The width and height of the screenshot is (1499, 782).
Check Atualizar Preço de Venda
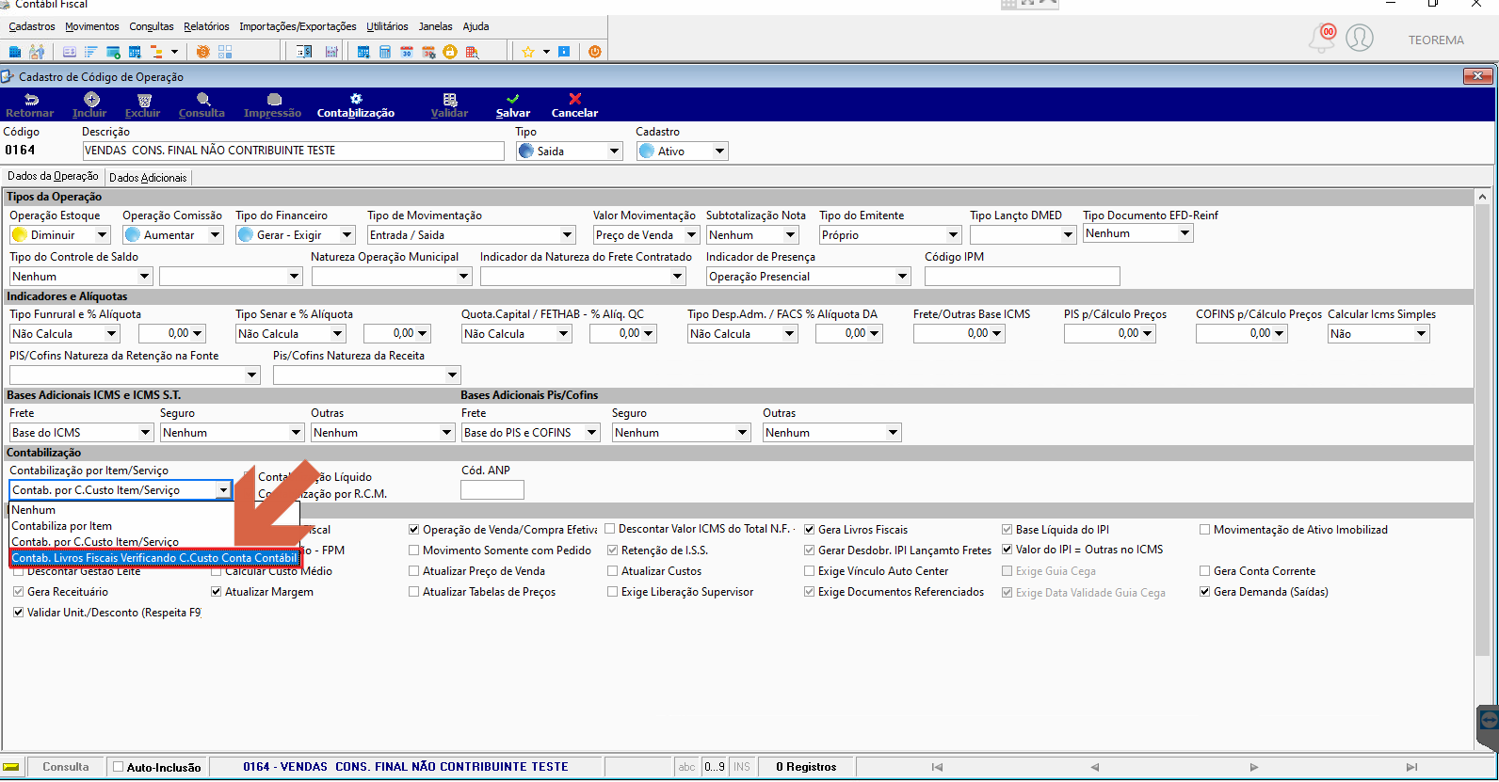[414, 571]
